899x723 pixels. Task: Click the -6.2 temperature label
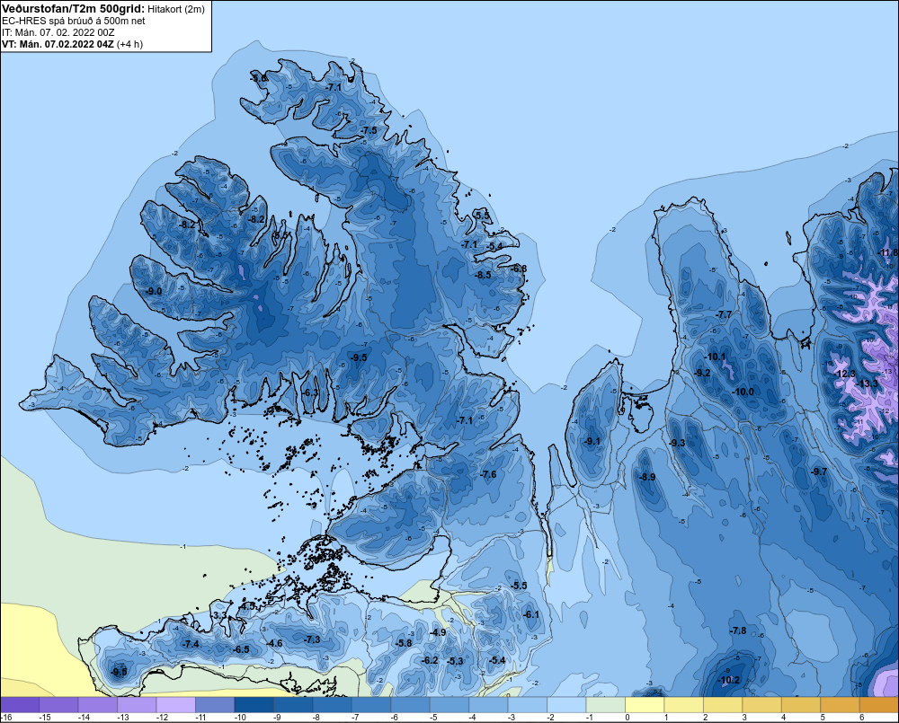point(430,660)
